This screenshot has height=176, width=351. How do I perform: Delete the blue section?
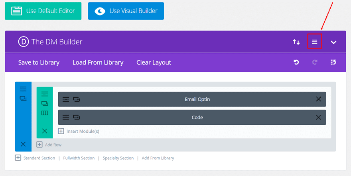tap(23, 144)
